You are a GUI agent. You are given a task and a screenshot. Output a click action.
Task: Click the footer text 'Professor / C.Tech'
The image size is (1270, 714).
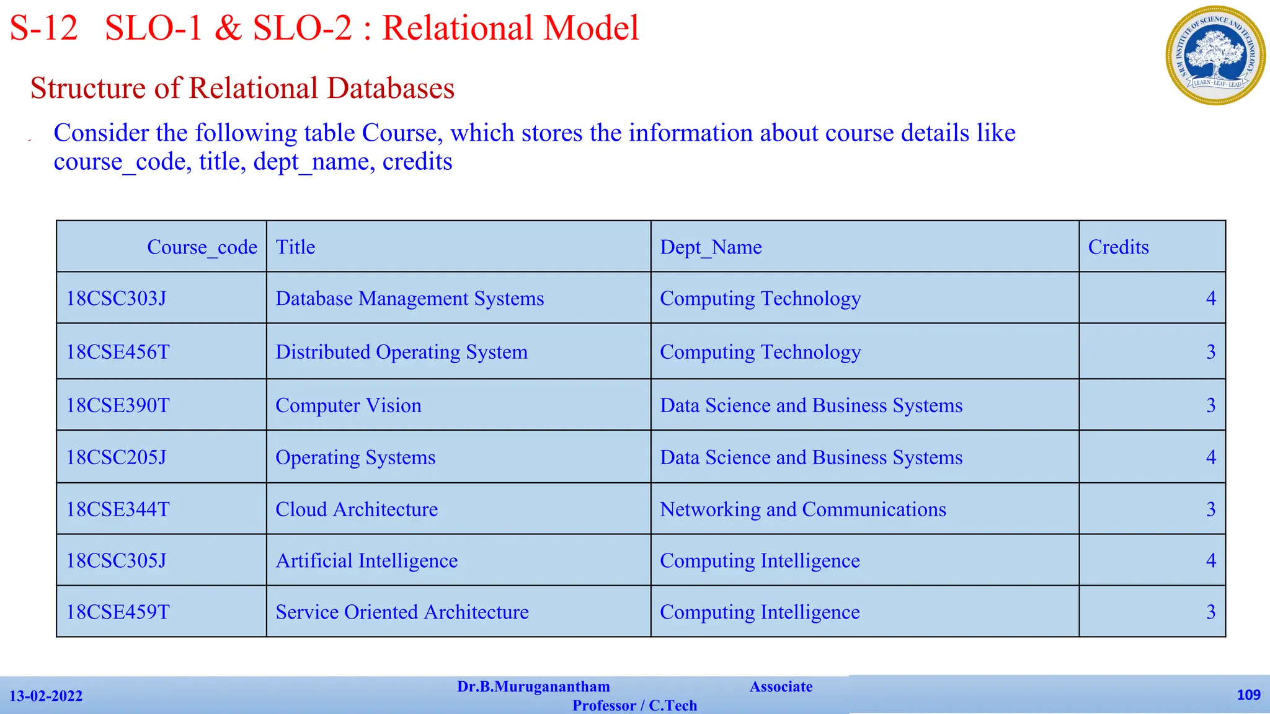click(634, 705)
